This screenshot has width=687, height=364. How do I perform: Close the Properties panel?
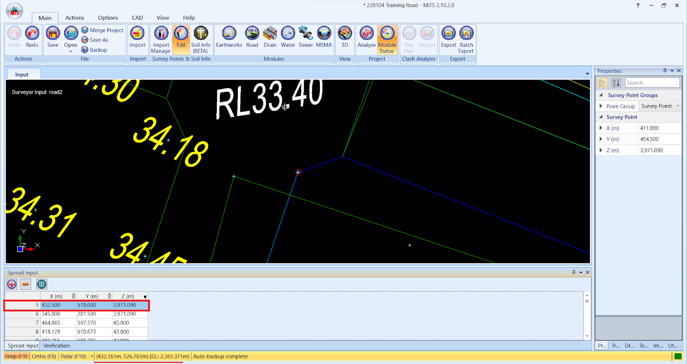(679, 71)
